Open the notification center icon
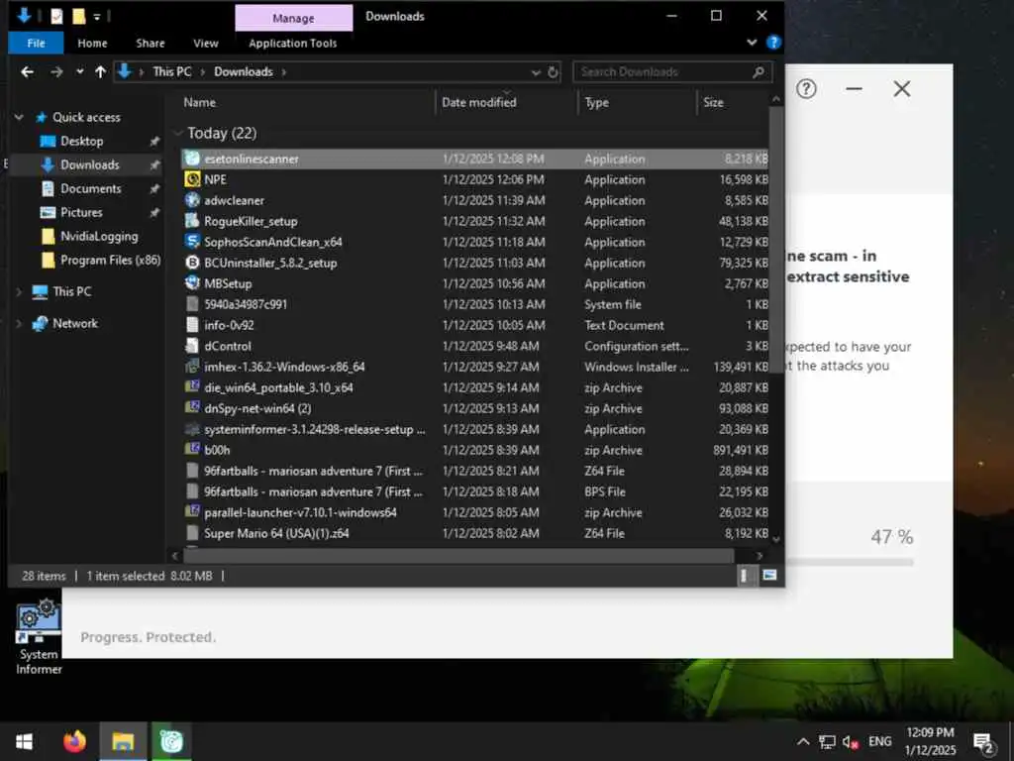 [983, 742]
